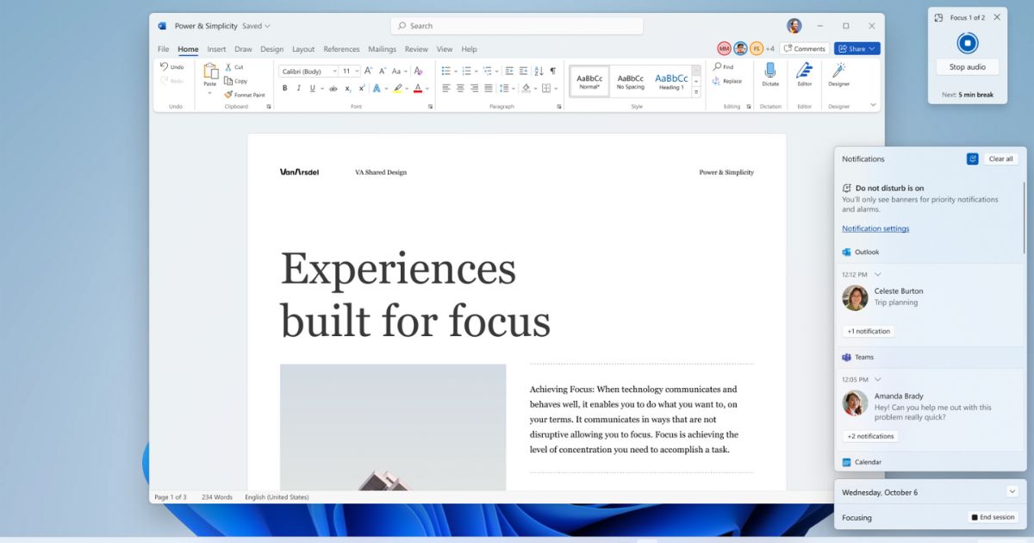Viewport: 1034px width, 543px height.
Task: Apply strikethrough formatting
Action: [x=333, y=88]
